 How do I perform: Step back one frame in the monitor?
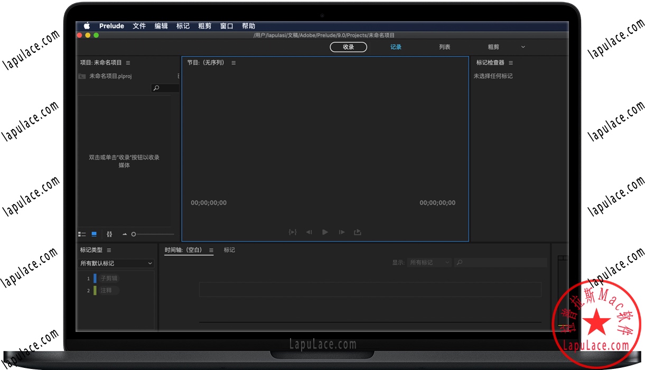[309, 232]
